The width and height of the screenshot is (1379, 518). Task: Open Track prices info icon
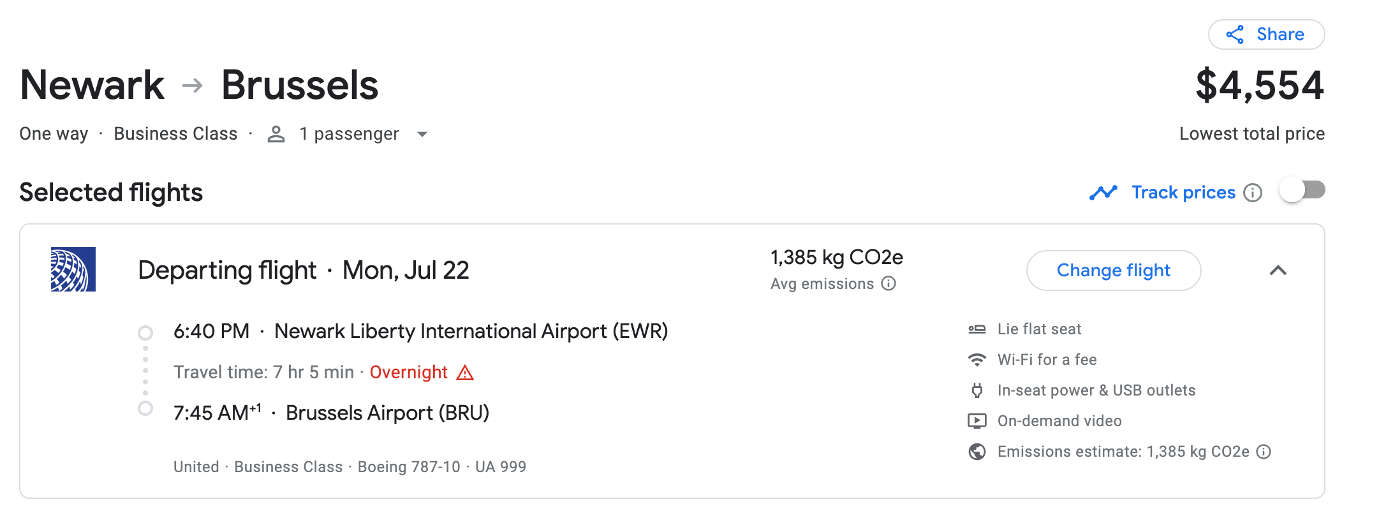[x=1253, y=193]
